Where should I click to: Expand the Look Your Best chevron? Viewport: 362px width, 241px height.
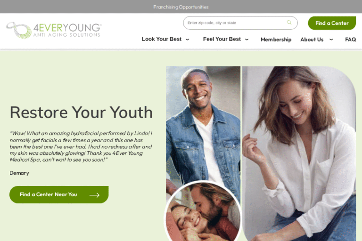[188, 40]
